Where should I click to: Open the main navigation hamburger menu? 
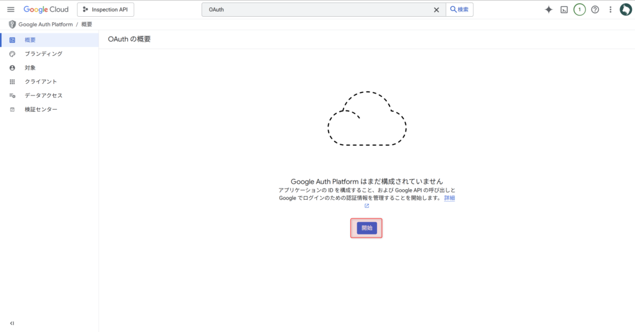(x=11, y=9)
